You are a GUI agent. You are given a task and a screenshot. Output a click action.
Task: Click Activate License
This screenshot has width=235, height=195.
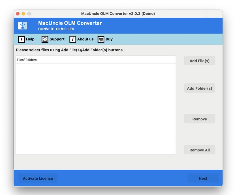click(x=38, y=178)
